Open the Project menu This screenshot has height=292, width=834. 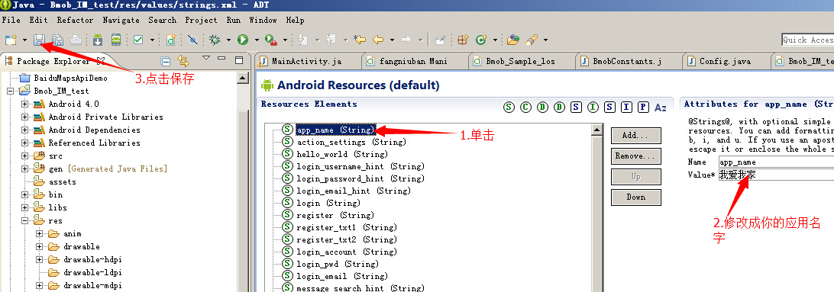[201, 20]
